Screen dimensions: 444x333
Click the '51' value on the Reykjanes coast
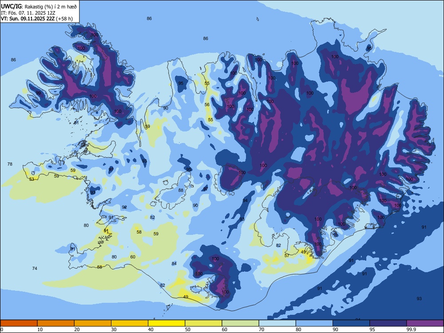point(106,231)
